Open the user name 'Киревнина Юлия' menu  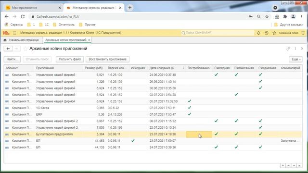click(289, 33)
